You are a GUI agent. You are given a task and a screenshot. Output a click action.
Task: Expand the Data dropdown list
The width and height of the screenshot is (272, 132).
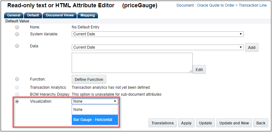158,47
